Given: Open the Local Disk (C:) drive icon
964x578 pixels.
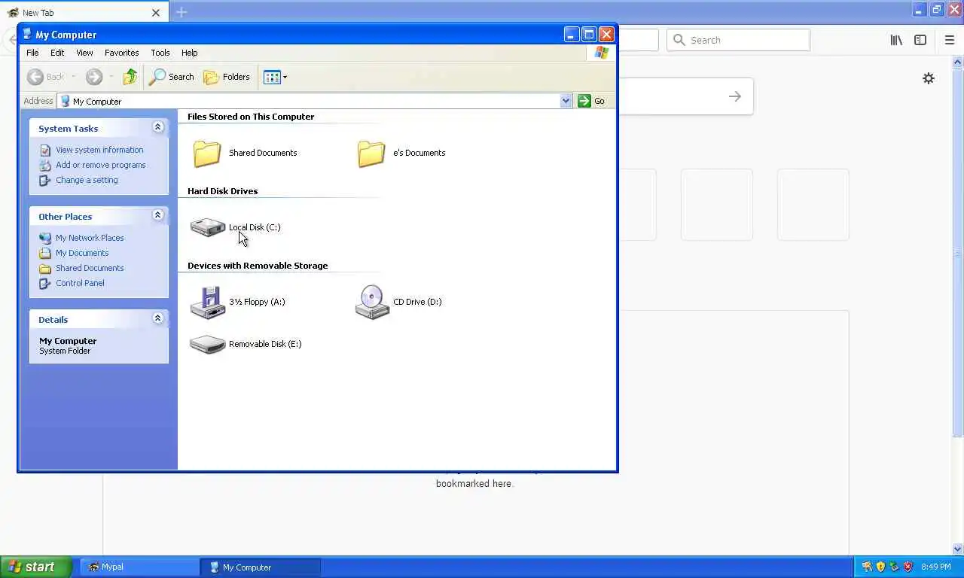Looking at the screenshot, I should tap(208, 227).
